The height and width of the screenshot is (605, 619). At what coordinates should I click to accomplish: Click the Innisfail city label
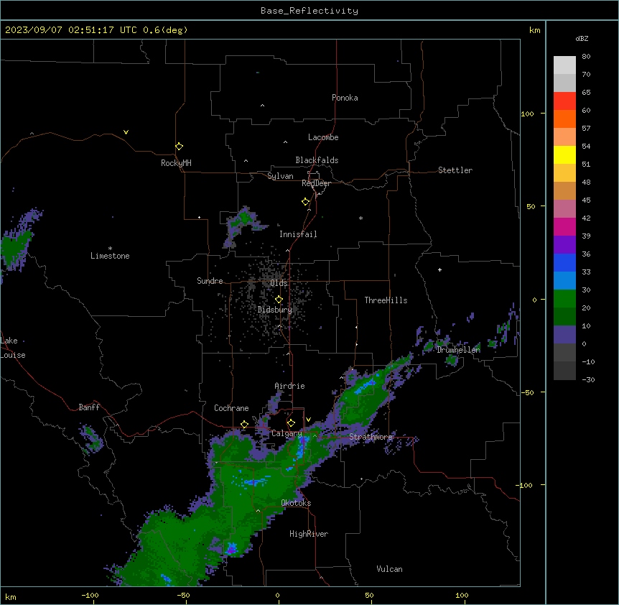(x=298, y=234)
